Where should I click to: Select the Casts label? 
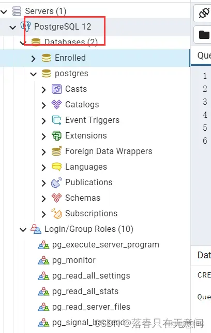click(76, 89)
